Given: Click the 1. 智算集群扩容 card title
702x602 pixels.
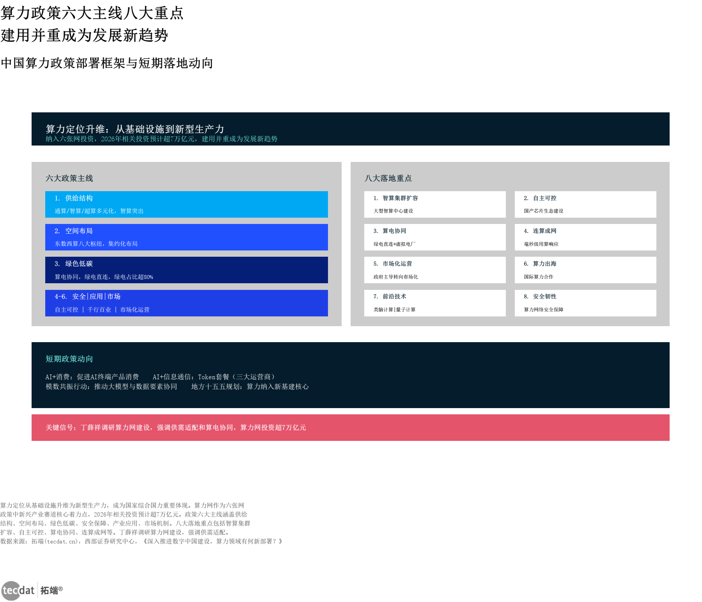Looking at the screenshot, I should (395, 198).
